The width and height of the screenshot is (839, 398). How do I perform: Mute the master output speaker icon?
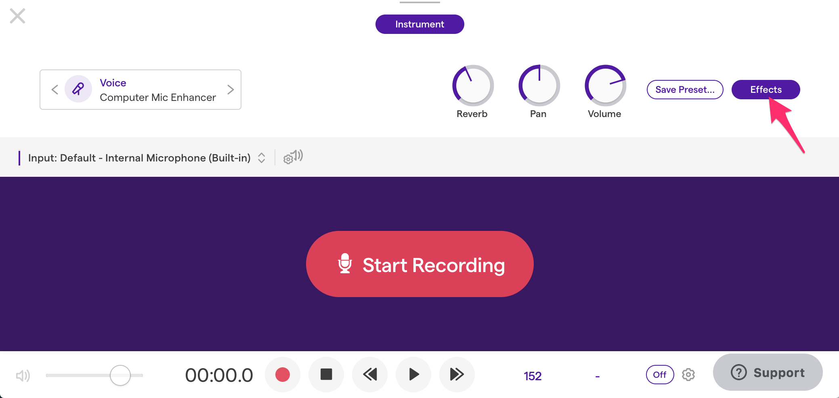[x=23, y=375]
